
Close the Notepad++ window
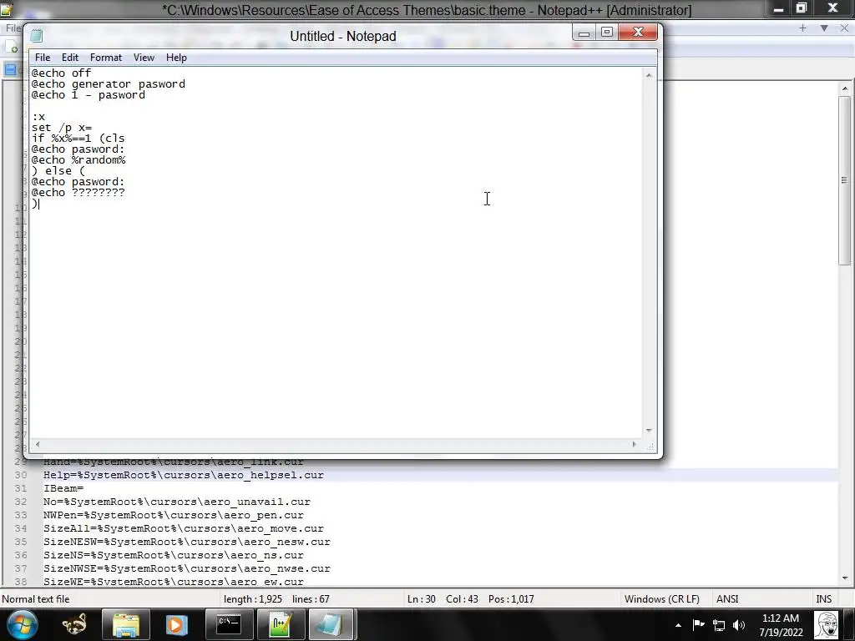(x=832, y=8)
